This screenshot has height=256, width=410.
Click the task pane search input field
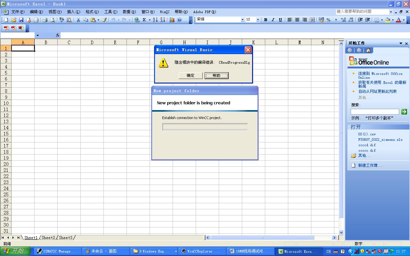coord(375,112)
